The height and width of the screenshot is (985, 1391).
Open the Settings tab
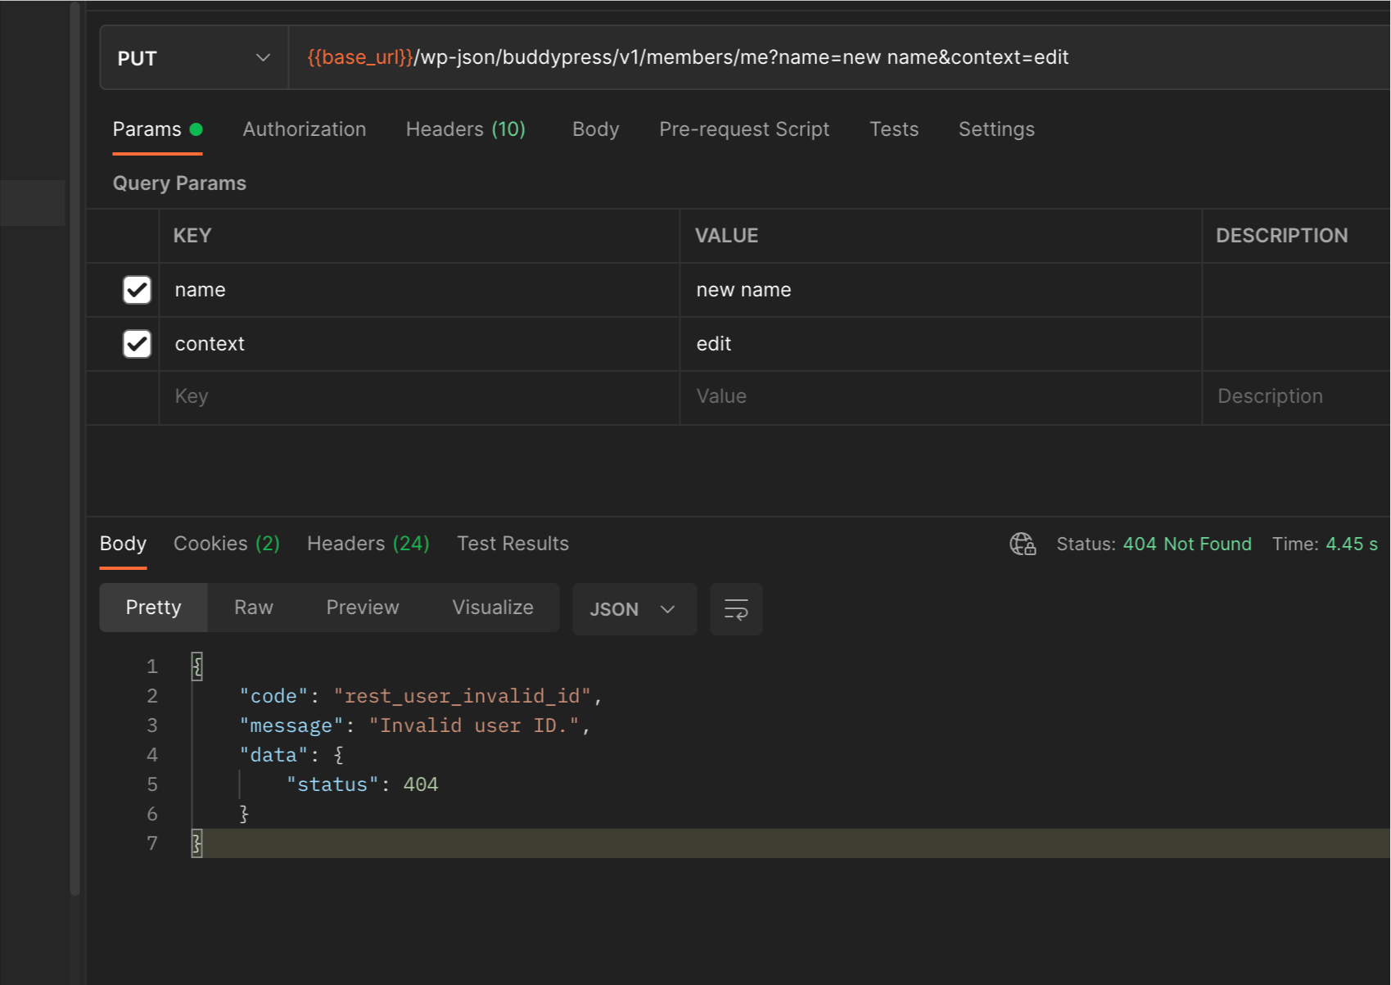[996, 129]
